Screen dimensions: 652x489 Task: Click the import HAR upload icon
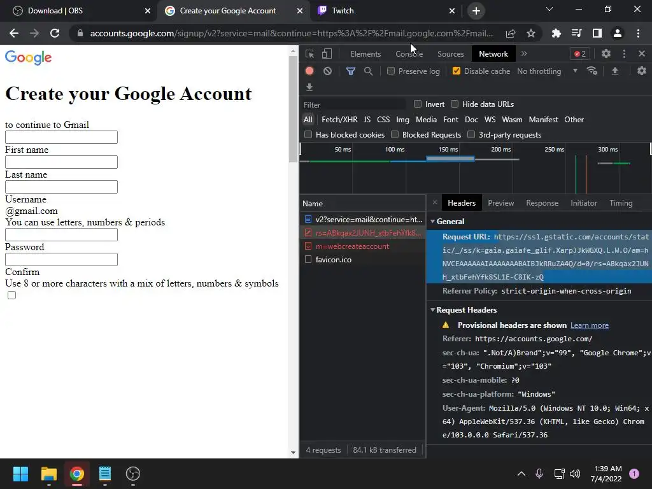(x=615, y=71)
